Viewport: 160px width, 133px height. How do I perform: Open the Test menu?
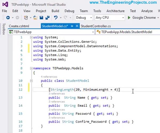(133, 11)
